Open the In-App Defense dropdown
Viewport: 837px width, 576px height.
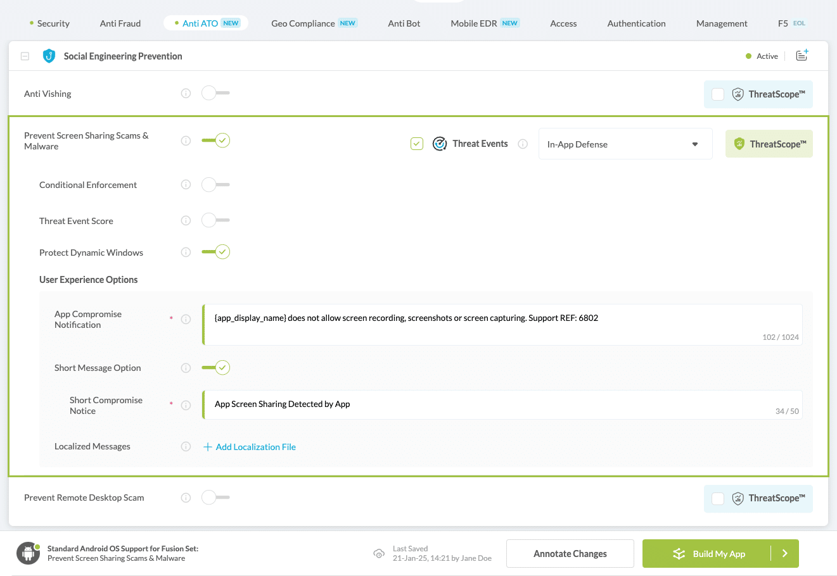click(625, 144)
